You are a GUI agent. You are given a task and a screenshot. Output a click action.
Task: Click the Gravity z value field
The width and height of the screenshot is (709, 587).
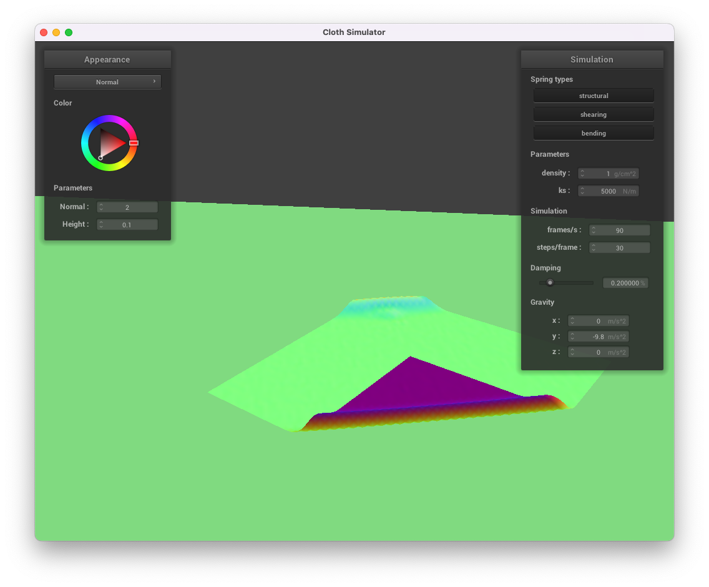598,352
